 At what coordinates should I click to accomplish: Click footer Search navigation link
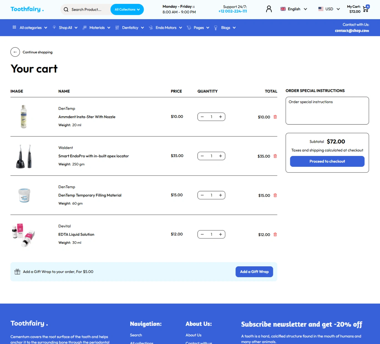click(136, 335)
